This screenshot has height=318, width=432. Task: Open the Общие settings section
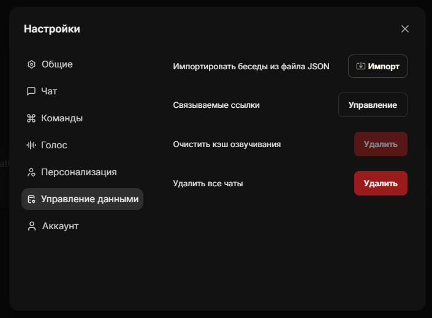(x=57, y=64)
